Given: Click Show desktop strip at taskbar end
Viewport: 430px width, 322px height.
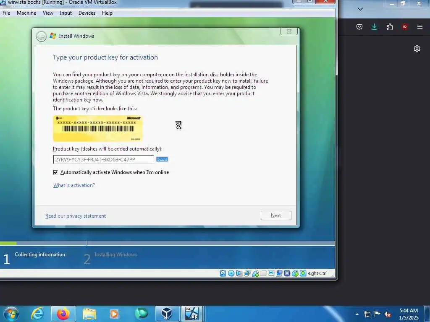Looking at the screenshot, I should (x=427, y=314).
